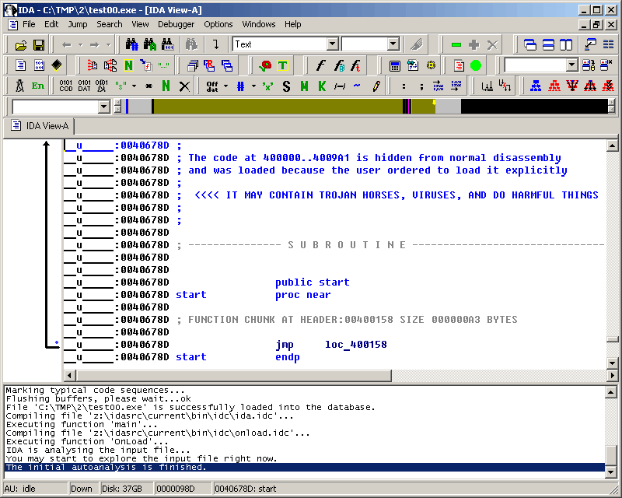Click the open file folder icon
Image resolution: width=622 pixels, height=498 pixels.
(21, 45)
